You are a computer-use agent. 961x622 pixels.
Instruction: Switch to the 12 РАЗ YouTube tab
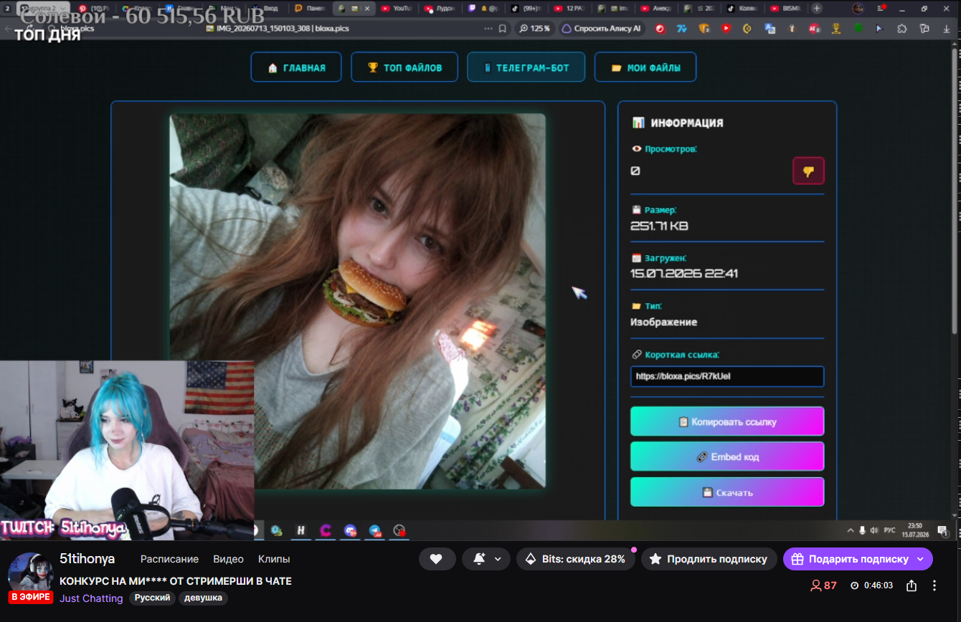click(569, 9)
